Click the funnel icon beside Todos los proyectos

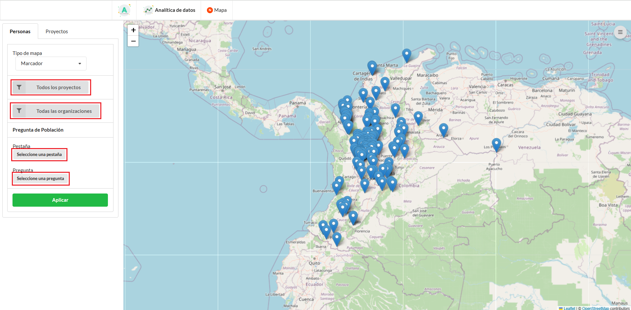tap(19, 88)
